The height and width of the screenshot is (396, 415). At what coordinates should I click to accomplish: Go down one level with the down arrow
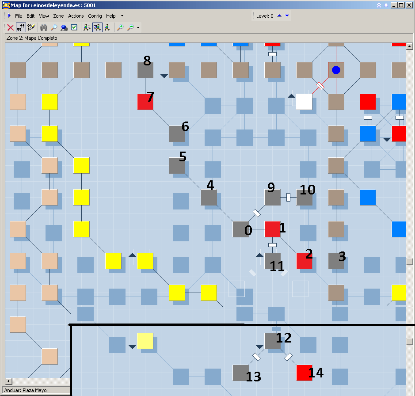287,16
